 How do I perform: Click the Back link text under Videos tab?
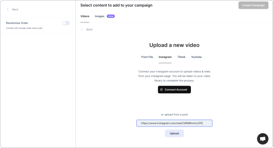(x=89, y=29)
